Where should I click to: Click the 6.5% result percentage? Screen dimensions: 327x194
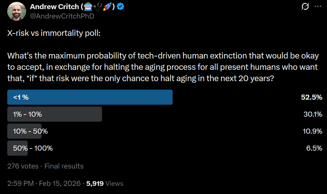pyautogui.click(x=314, y=148)
